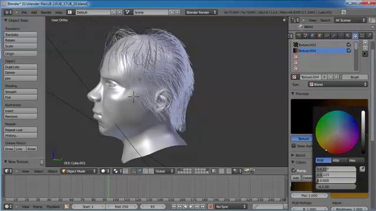Open the File menu
Image resolution: width=376 pixels, height=211 pixels.
click(24, 12)
